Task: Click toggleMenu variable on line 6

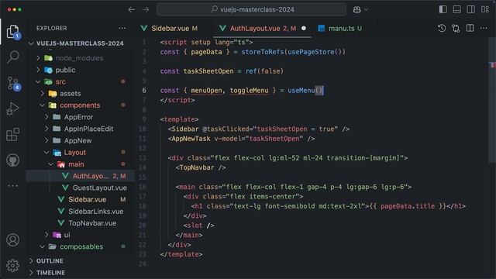Action: [249, 91]
